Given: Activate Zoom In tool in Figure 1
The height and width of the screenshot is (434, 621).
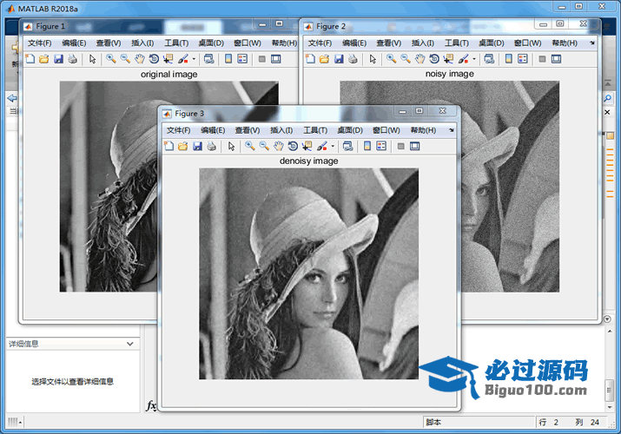Looking at the screenshot, I should 111,59.
